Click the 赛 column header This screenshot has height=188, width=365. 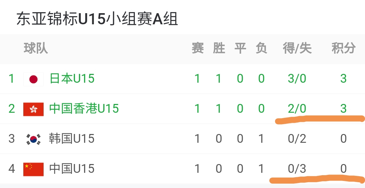(197, 49)
